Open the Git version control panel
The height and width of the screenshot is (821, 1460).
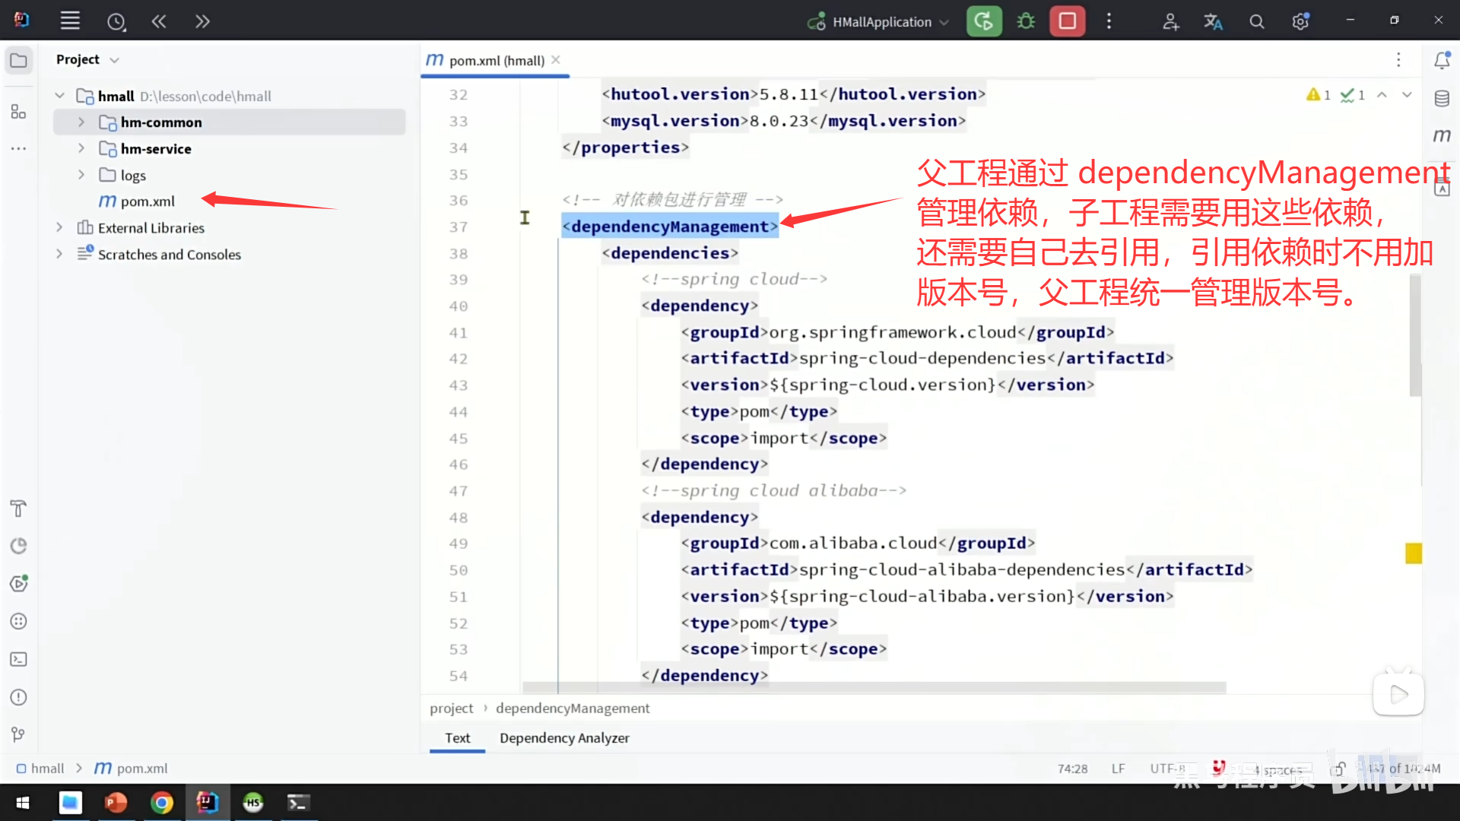[18, 734]
